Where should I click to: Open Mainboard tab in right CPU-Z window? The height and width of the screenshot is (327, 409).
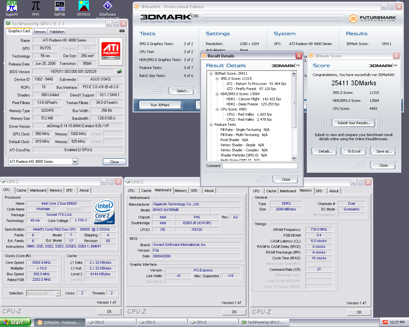288,191
